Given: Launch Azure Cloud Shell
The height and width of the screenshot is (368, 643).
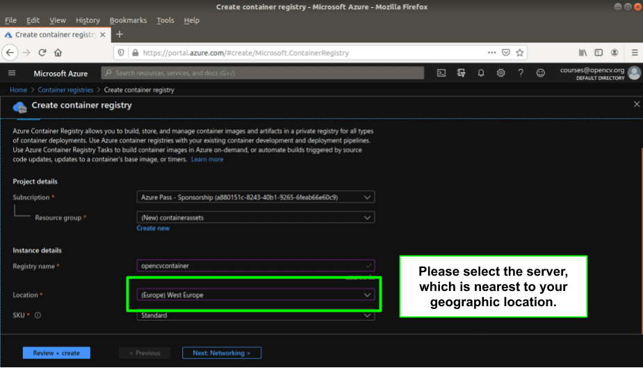Looking at the screenshot, I should pyautogui.click(x=441, y=73).
